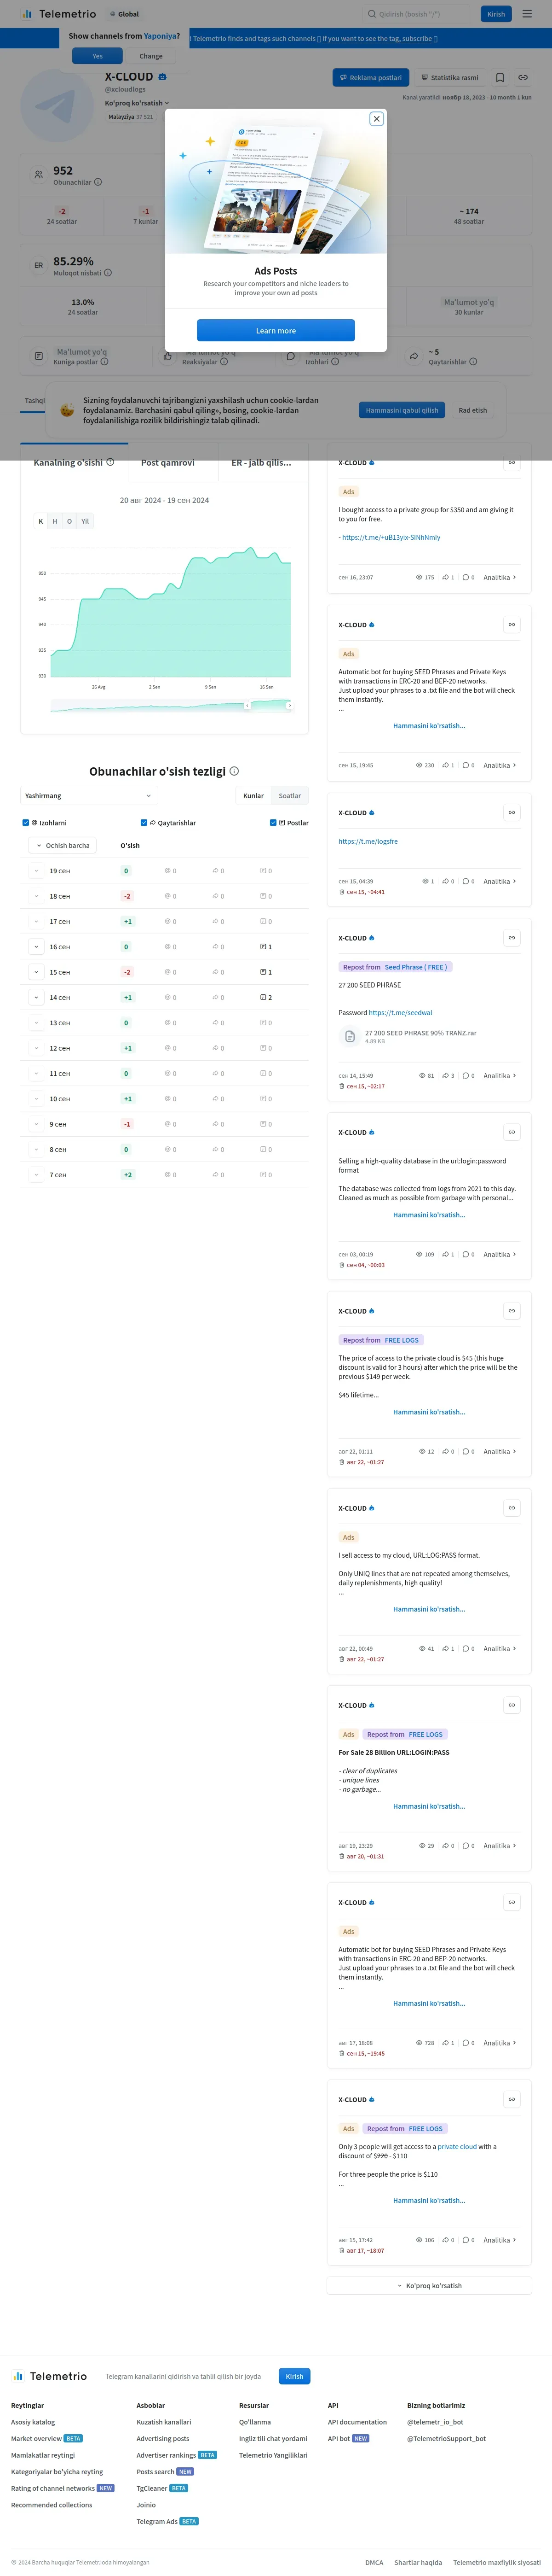Select the H period on the chart
The image size is (552, 2576).
(55, 521)
